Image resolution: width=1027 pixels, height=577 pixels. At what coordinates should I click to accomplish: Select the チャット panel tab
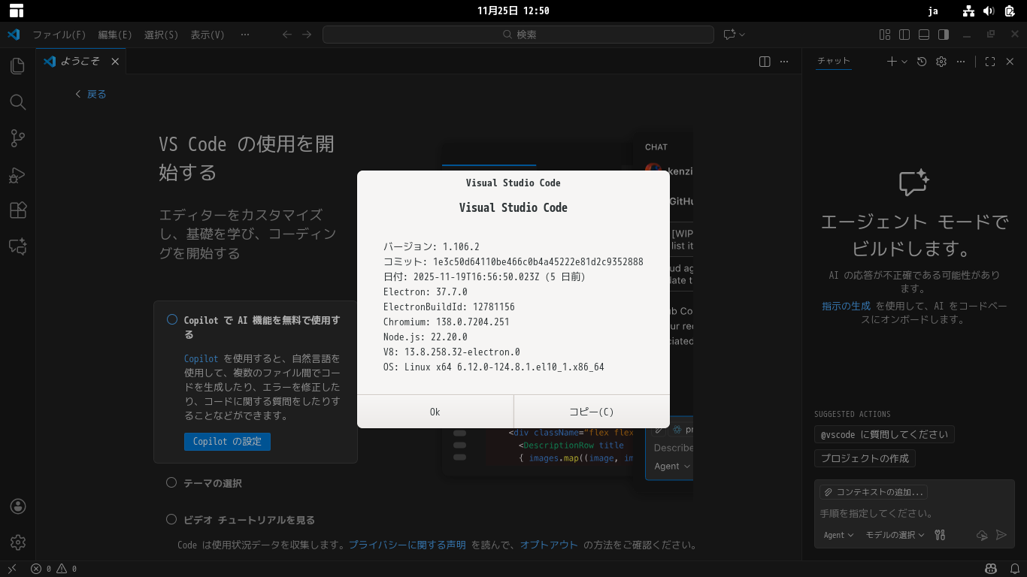click(834, 61)
